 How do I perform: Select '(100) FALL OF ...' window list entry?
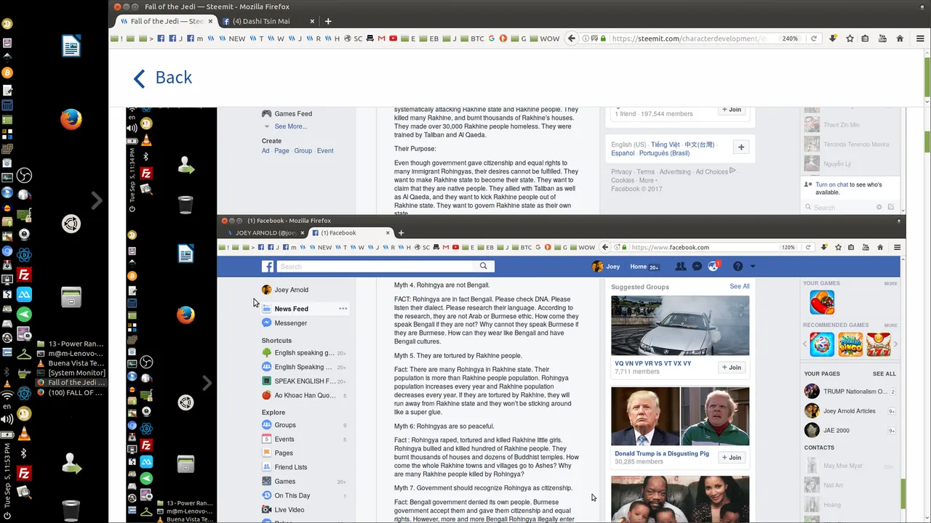point(71,392)
